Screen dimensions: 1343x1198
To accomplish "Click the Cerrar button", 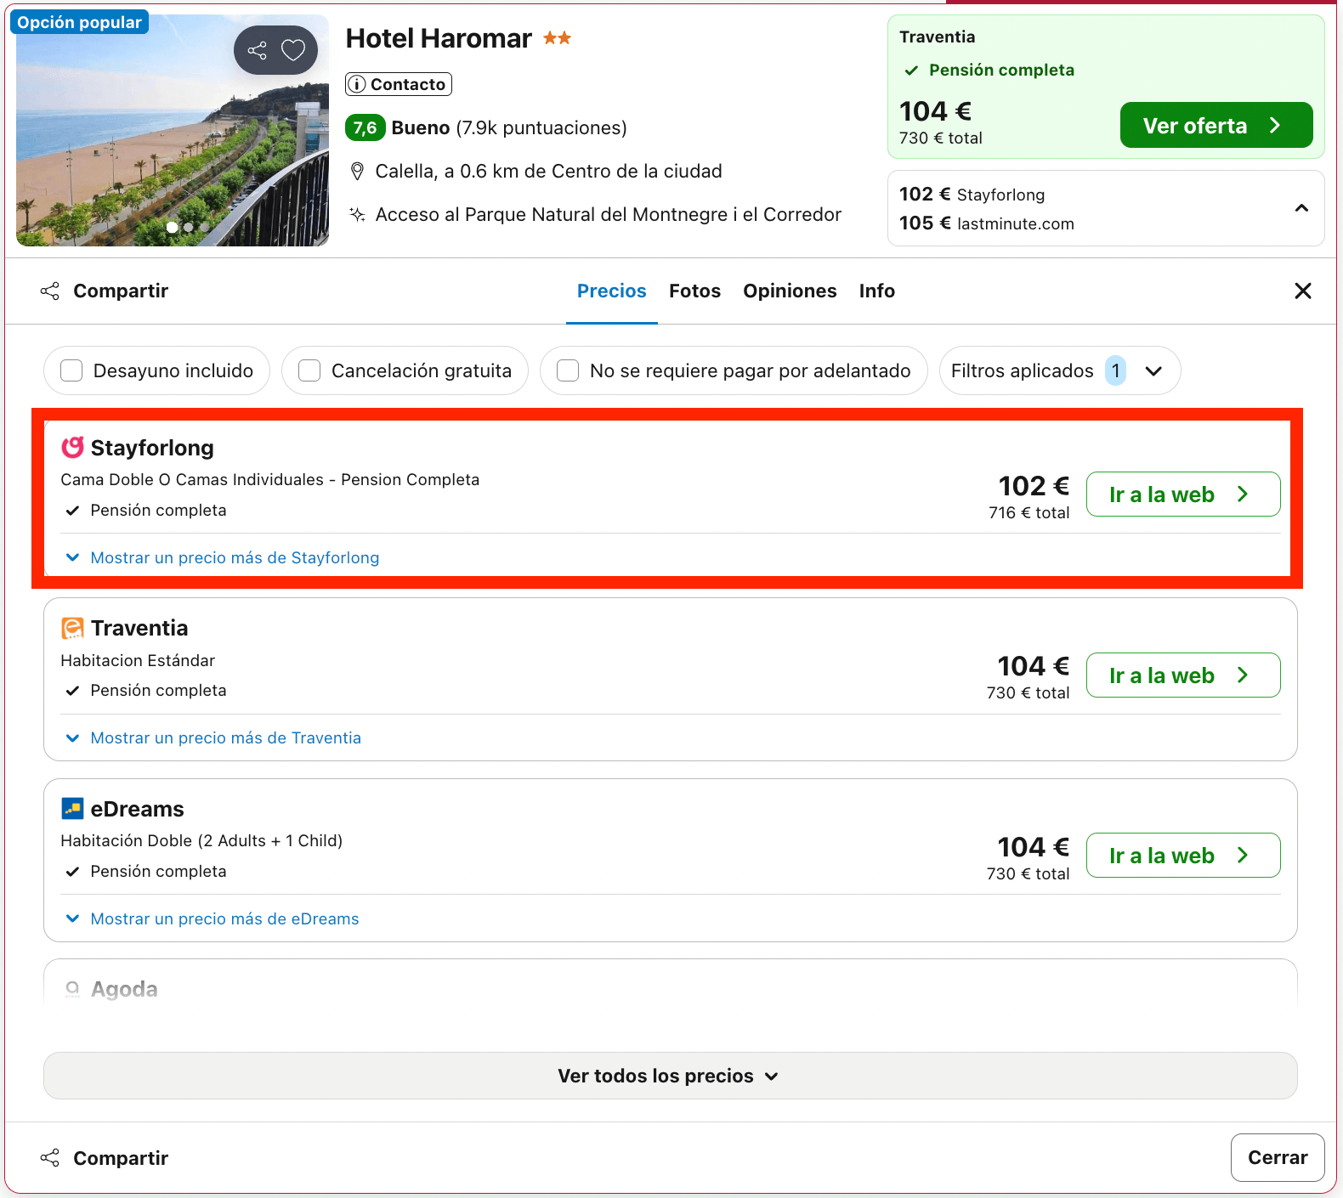I will click(x=1278, y=1157).
